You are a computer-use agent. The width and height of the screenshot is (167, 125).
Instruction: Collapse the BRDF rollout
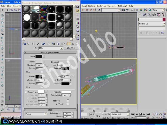50,110
